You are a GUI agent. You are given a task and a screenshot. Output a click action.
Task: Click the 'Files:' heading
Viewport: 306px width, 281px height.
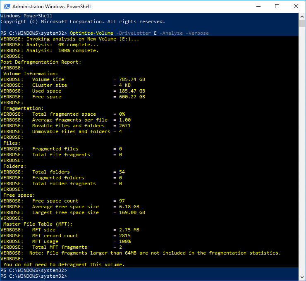click(x=12, y=143)
